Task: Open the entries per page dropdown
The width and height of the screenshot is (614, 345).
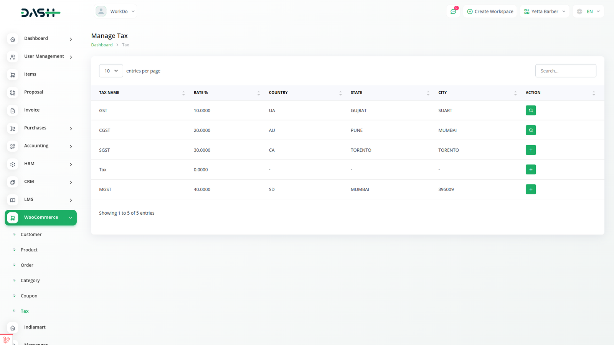Action: click(x=111, y=71)
